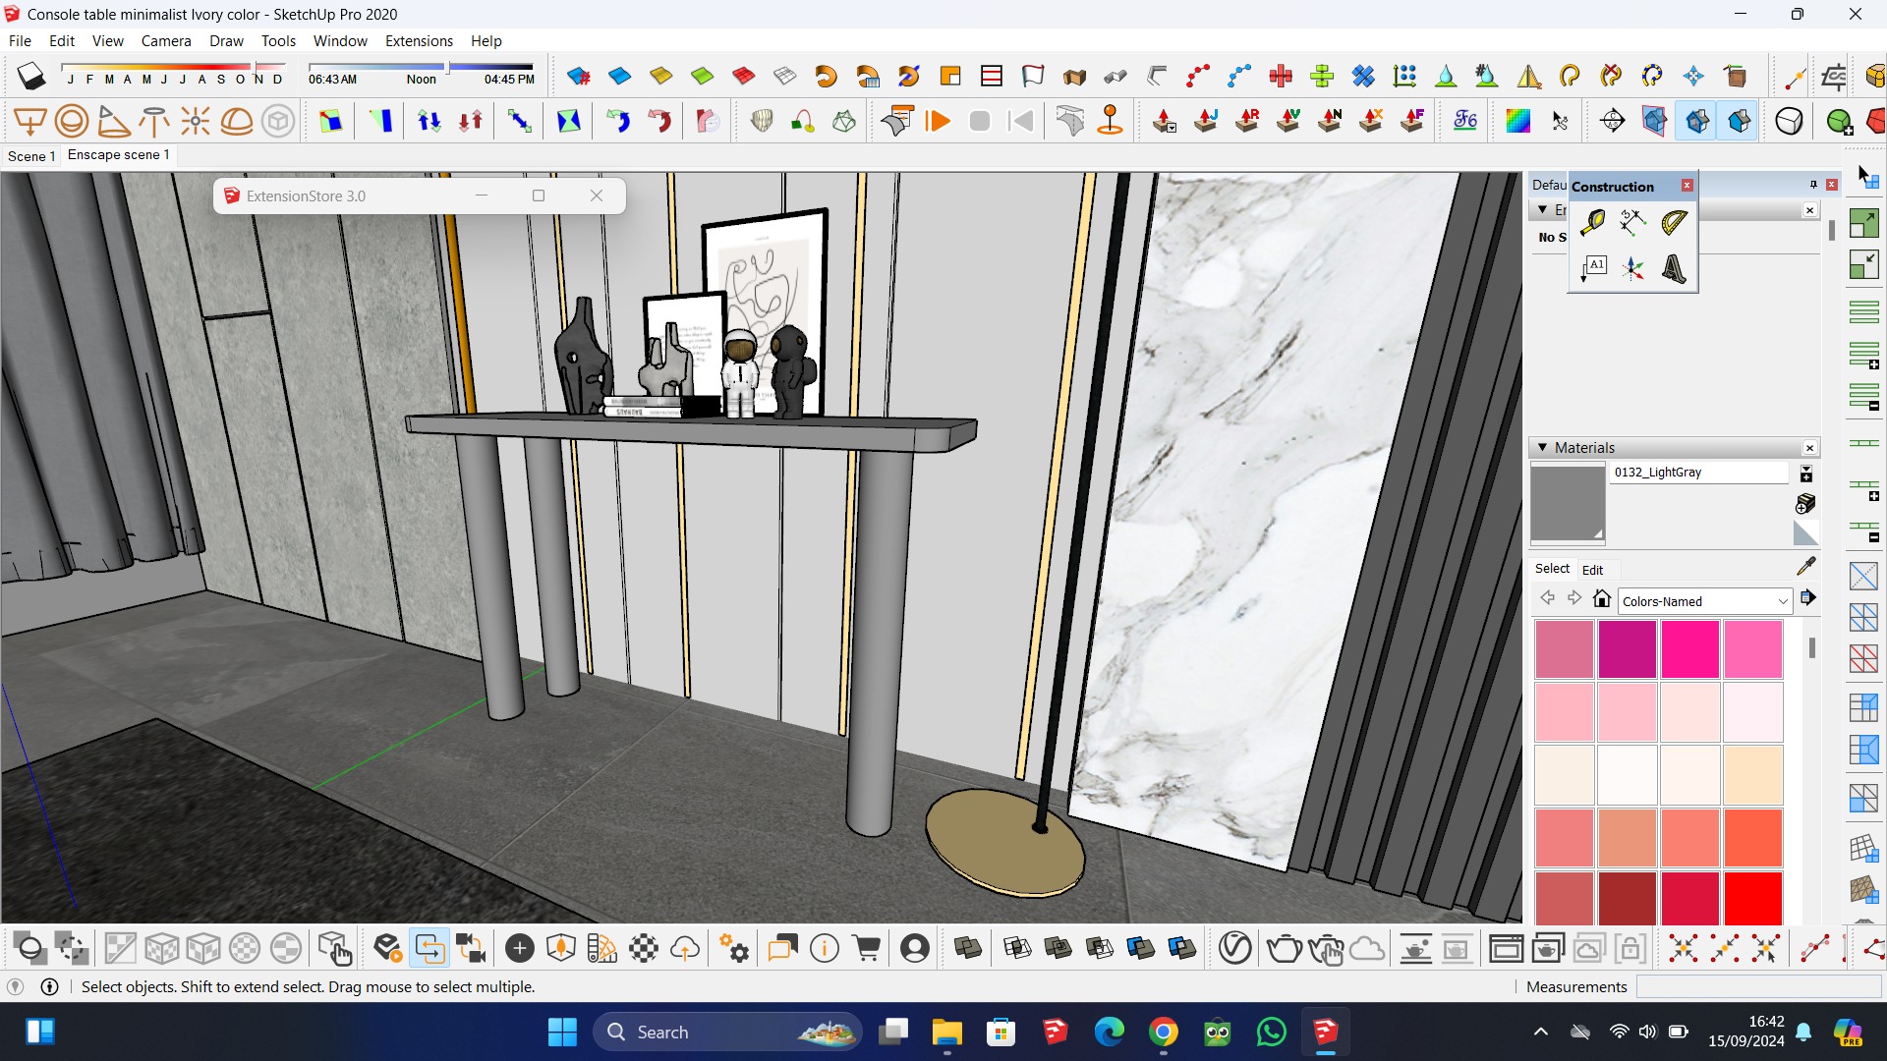Select the Text label tool in Construction

coord(1592,268)
